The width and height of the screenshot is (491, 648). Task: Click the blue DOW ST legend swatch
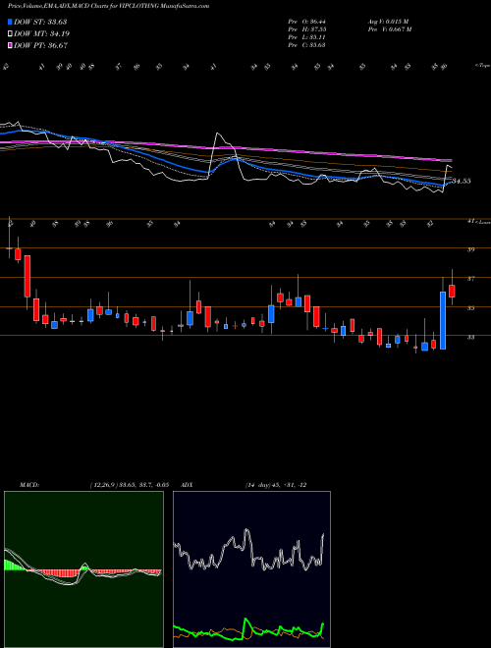point(10,22)
